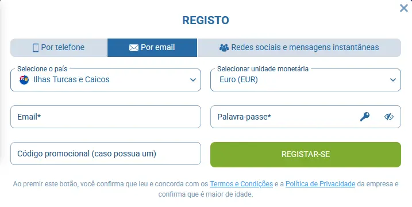Toggle password visibility with crossed eye icon
412x207 pixels.
(389, 117)
